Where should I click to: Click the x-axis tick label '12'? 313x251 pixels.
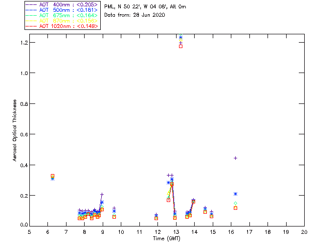coord(157,232)
